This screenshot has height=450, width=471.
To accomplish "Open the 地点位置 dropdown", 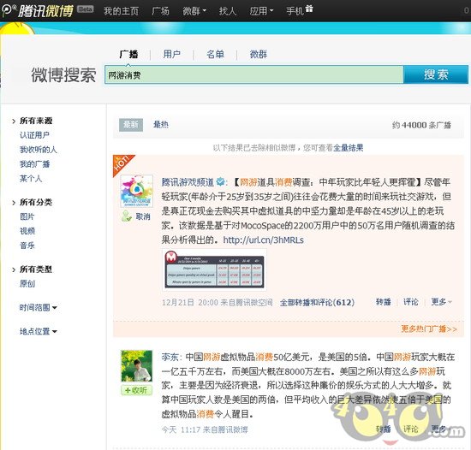I will (x=39, y=331).
